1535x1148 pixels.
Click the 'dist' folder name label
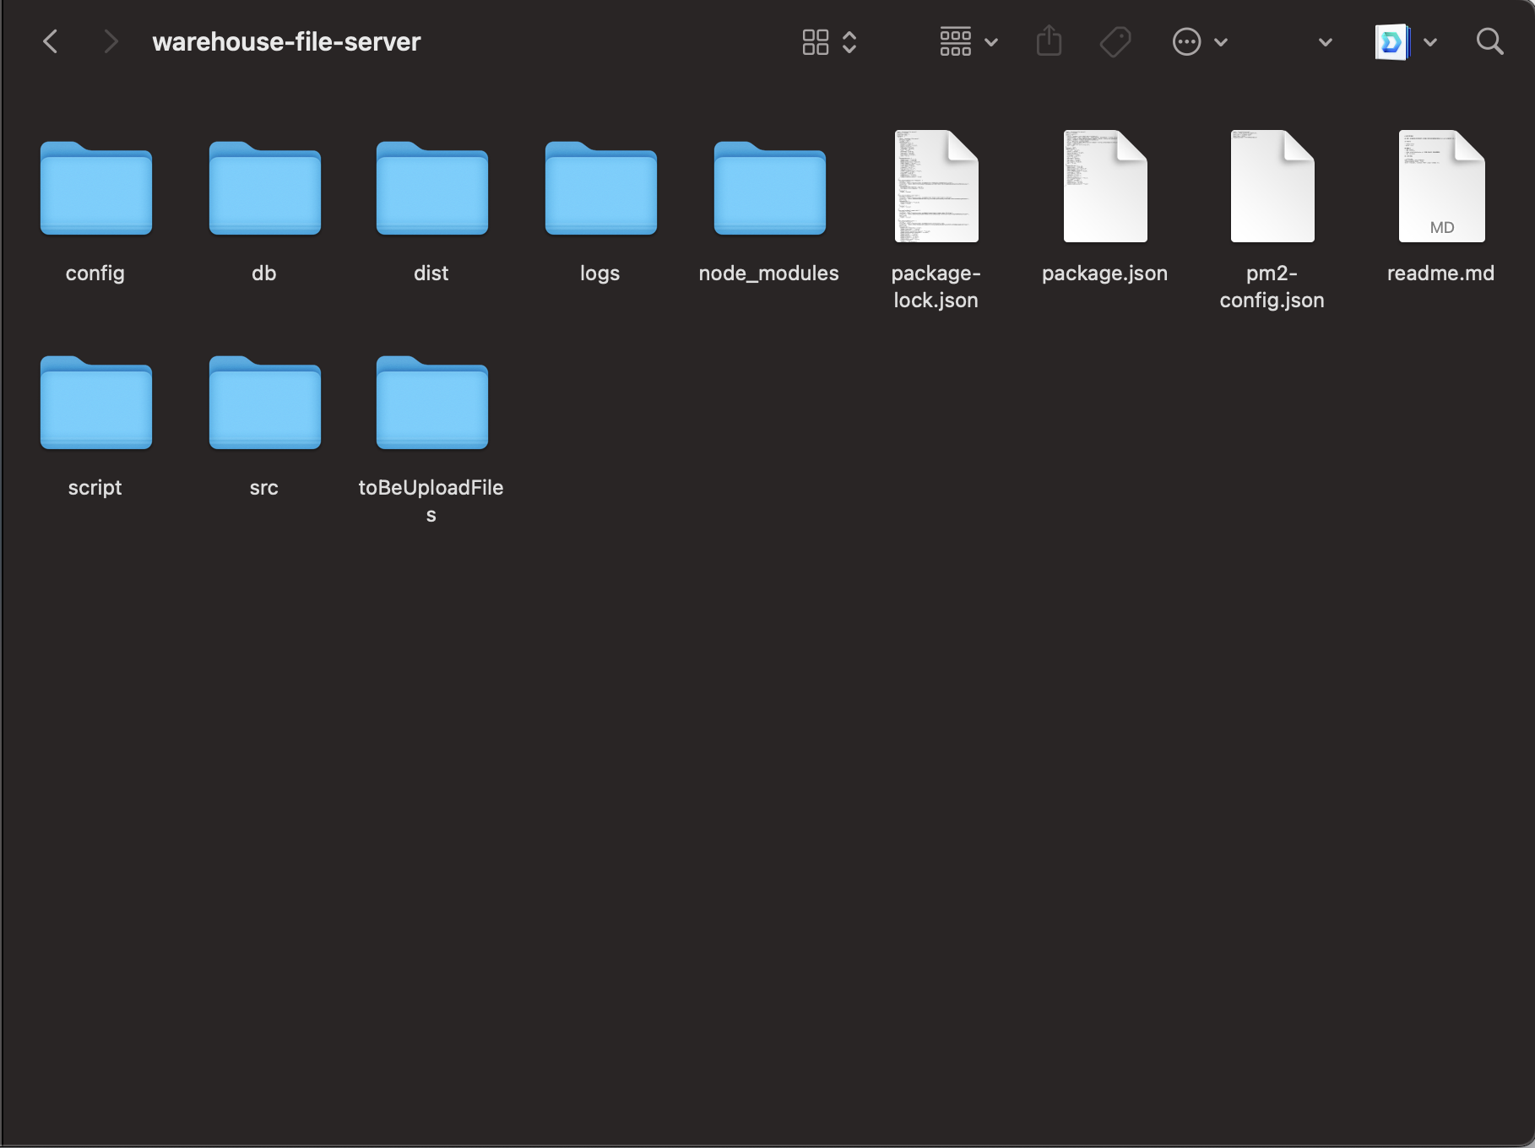(x=431, y=273)
